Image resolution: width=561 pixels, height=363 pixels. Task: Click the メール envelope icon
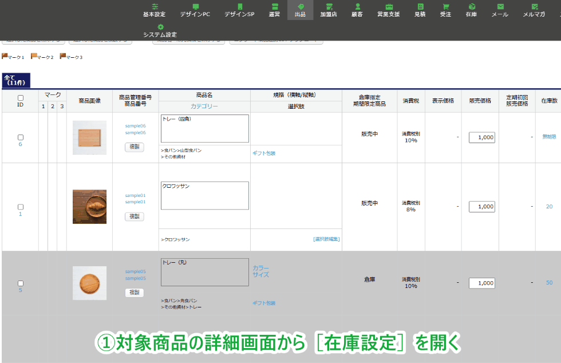[500, 7]
